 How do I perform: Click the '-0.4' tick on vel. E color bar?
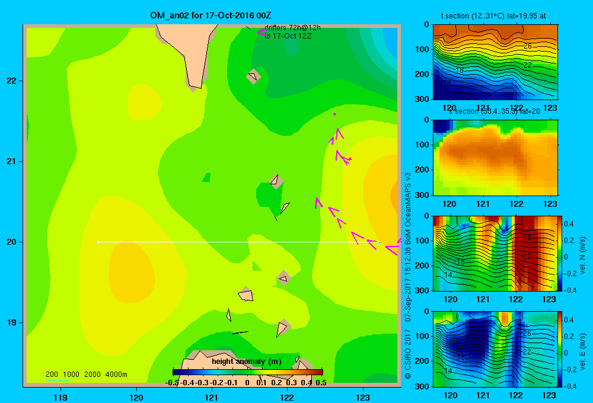point(570,386)
